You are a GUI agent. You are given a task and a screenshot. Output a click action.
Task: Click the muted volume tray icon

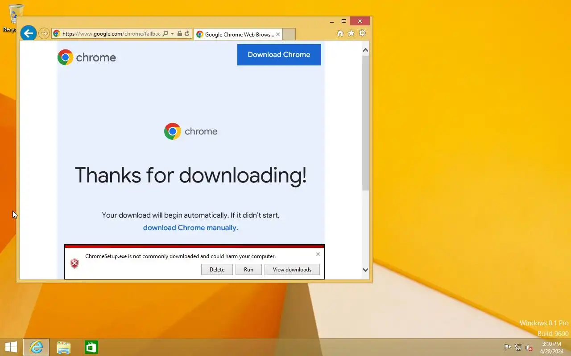(529, 348)
